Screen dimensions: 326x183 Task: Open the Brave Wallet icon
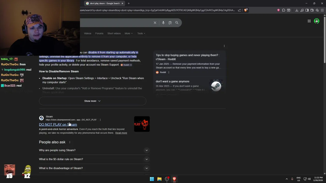point(312,10)
